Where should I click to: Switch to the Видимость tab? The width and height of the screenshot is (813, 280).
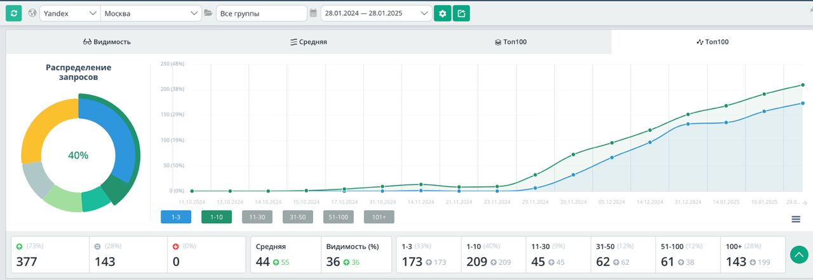[x=107, y=42]
